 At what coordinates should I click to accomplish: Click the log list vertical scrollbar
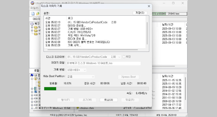click(147, 33)
